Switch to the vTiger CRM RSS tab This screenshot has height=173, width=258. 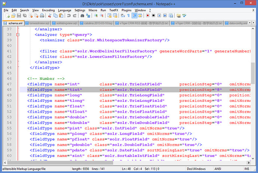click(142, 23)
